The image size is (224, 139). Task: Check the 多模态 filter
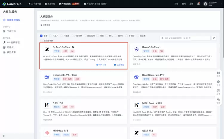coord(127,36)
